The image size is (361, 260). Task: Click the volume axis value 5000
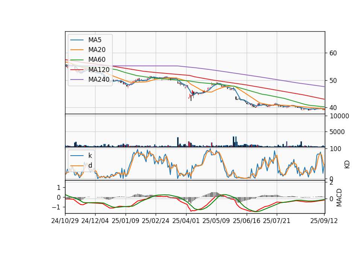click(337, 132)
